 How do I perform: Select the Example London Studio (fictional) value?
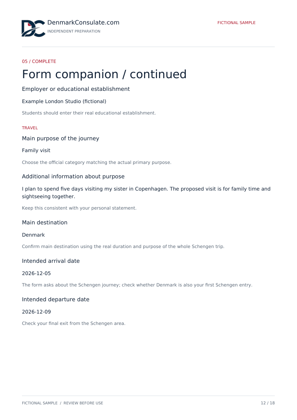pos(64,101)
